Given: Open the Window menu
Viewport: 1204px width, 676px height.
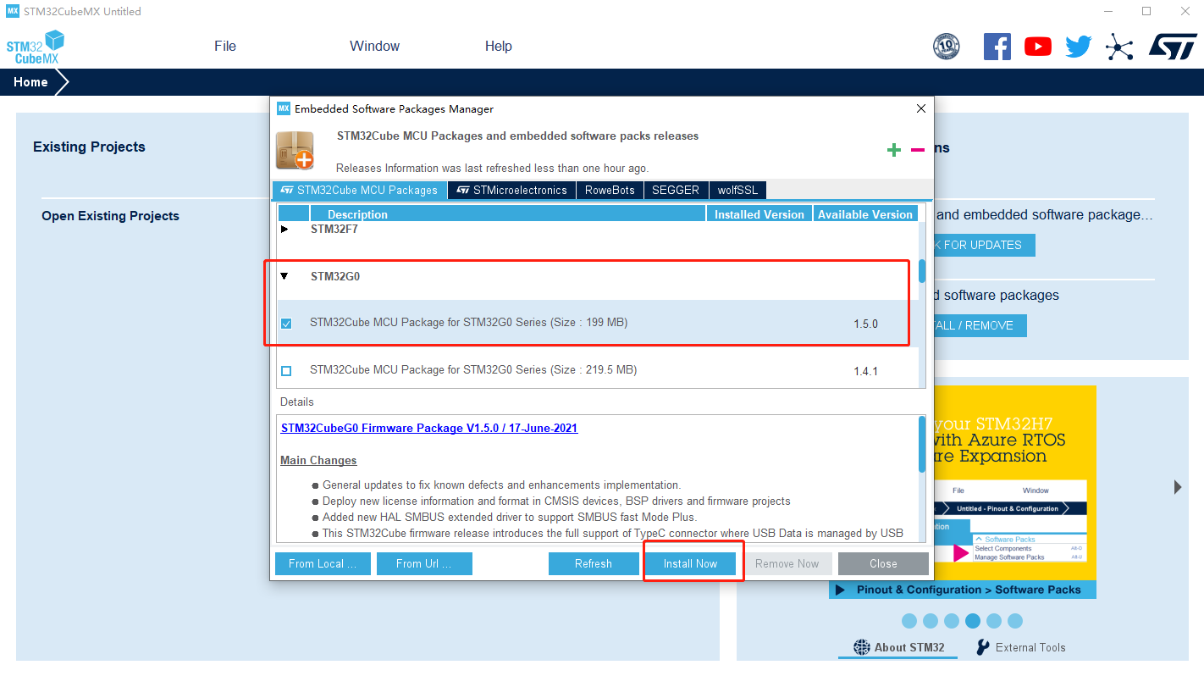Looking at the screenshot, I should coord(374,47).
